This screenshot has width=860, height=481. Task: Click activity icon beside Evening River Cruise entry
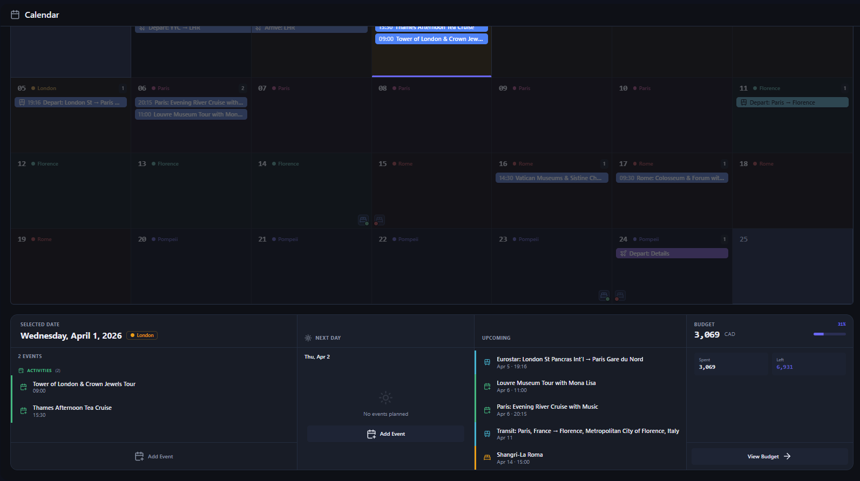pyautogui.click(x=487, y=410)
